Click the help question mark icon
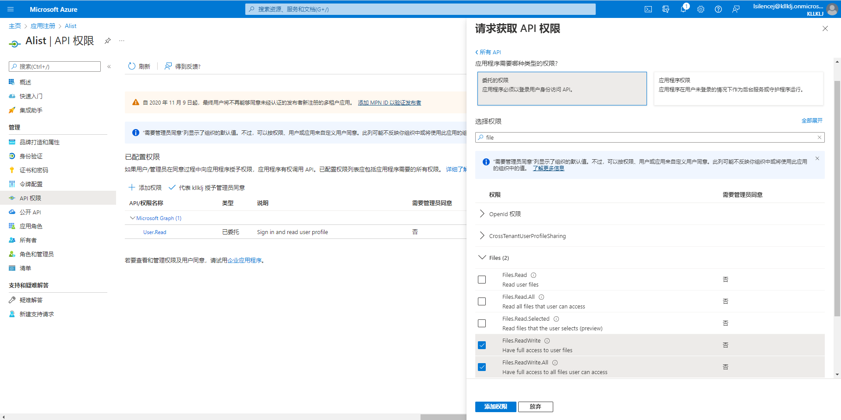Image resolution: width=841 pixels, height=420 pixels. pyautogui.click(x=718, y=9)
